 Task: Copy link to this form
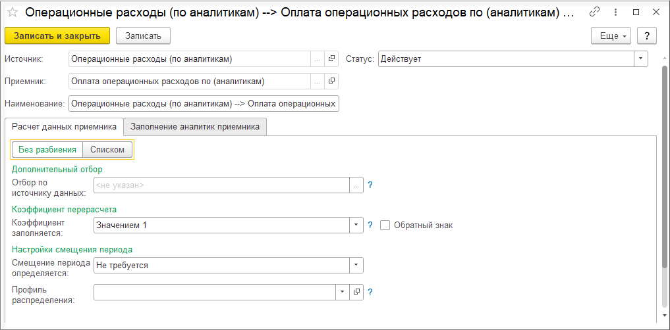point(594,12)
